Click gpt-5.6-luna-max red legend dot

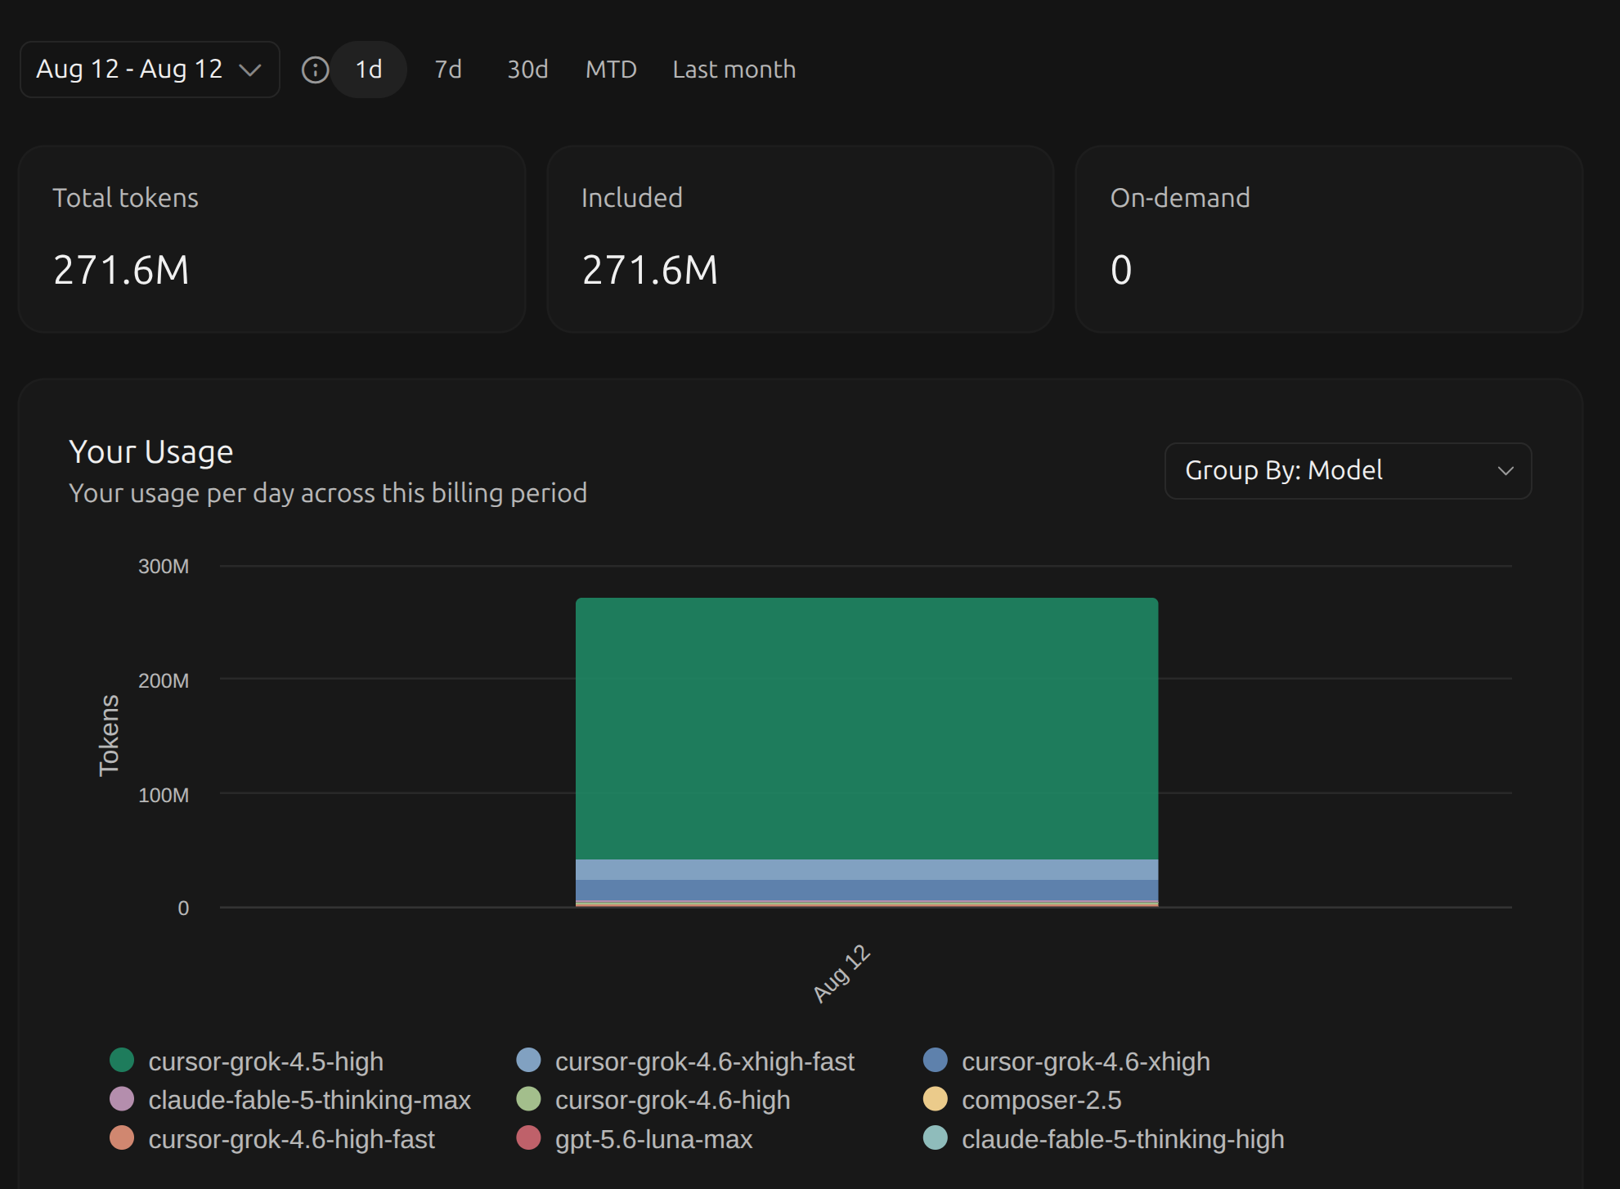[x=529, y=1138]
